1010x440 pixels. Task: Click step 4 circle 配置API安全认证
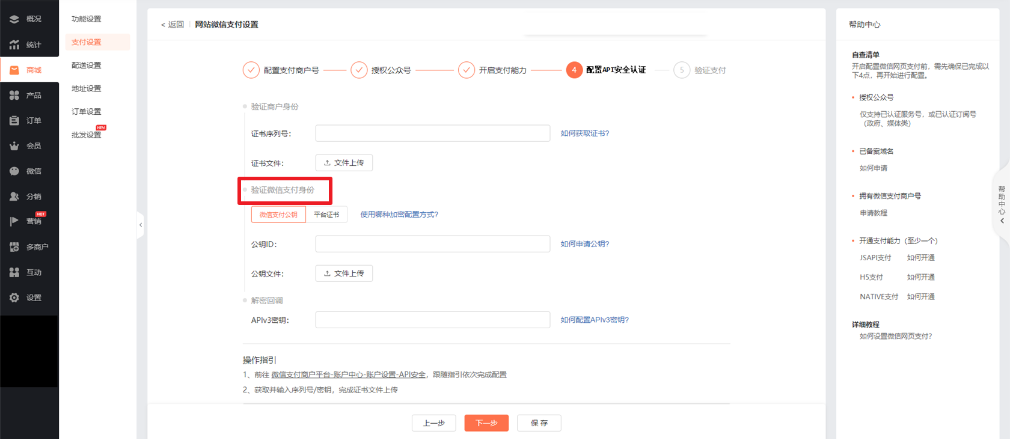[574, 70]
